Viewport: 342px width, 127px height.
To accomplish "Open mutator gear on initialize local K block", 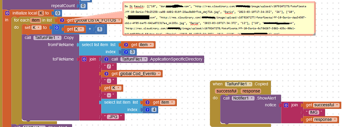I will click(7, 13).
